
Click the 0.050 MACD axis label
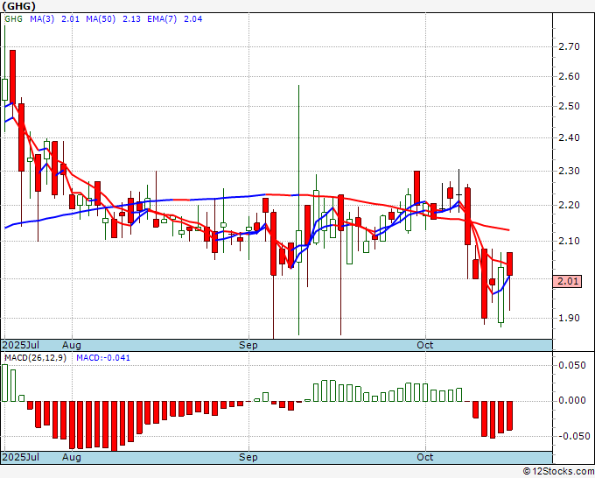tap(572, 365)
